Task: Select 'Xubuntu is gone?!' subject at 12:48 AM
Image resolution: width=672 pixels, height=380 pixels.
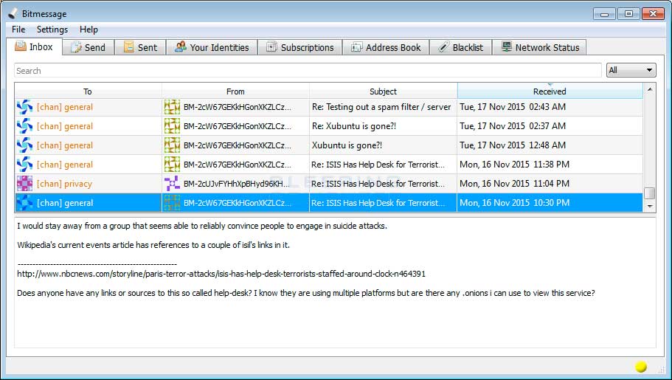Action: point(347,145)
